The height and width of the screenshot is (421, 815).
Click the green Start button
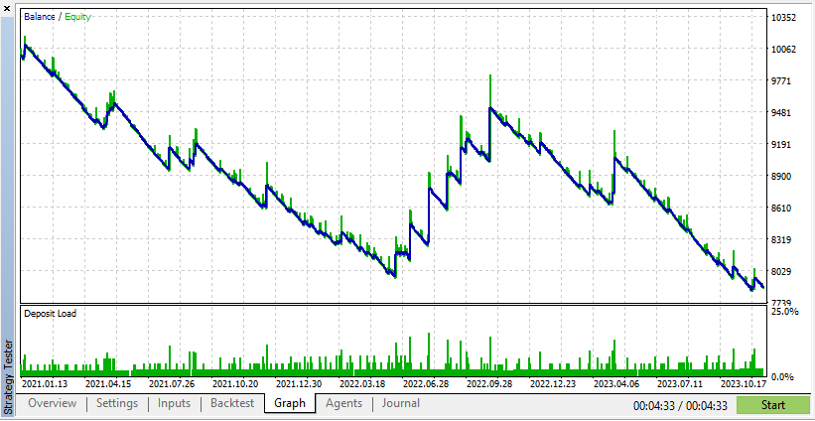[x=773, y=405]
